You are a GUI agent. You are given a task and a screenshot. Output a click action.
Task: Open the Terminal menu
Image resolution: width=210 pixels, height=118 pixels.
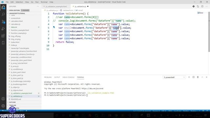pos(44,2)
